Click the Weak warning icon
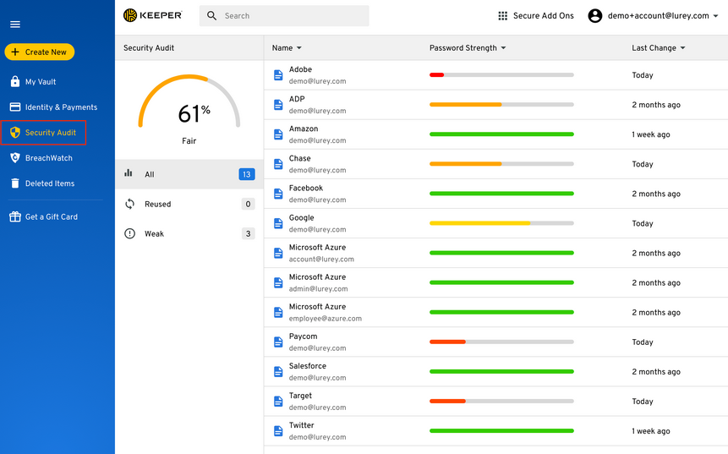This screenshot has height=454, width=728. [x=130, y=233]
